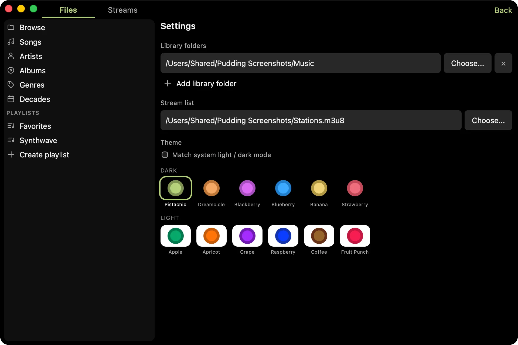Click the Genres tag icon

[11, 85]
